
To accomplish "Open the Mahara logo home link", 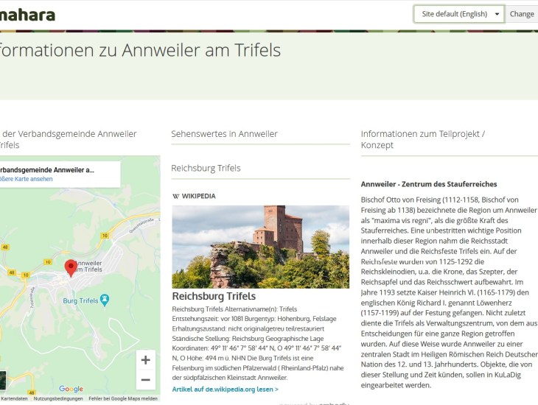I will tap(27, 14).
